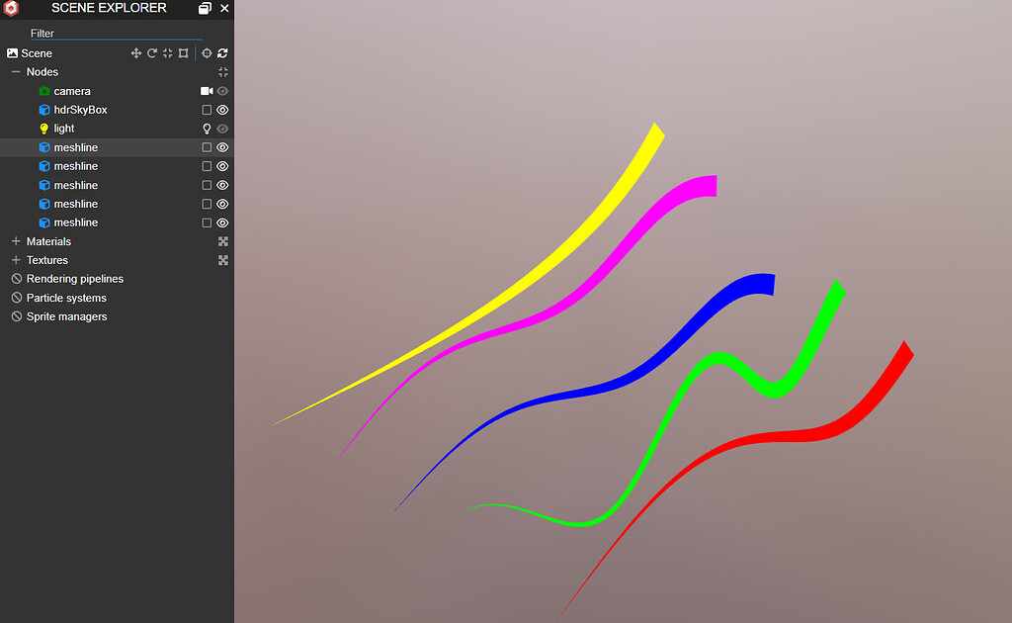
Task: Refresh the Scene Explorer tree
Action: pyautogui.click(x=222, y=53)
